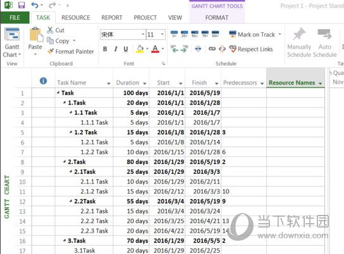This screenshot has height=254, width=344.
Task: Click the Redo arrow icon
Action: click(x=52, y=5)
